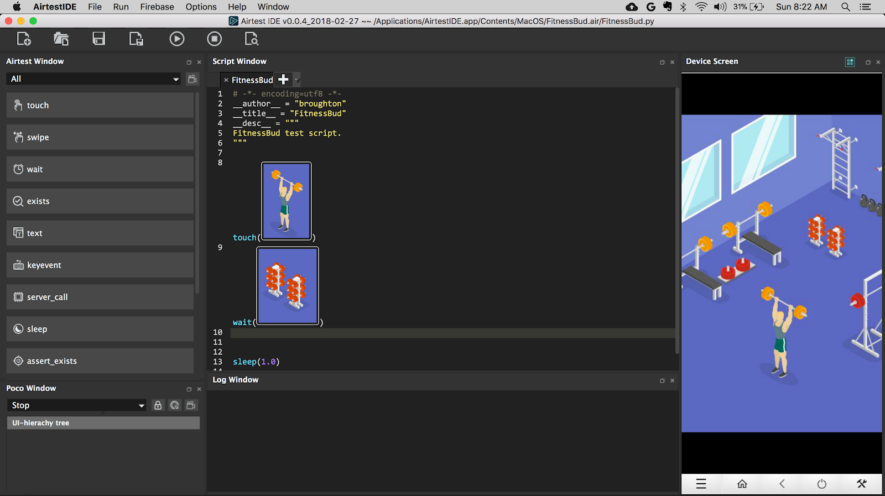Choose the text command
885x496 pixels.
point(100,233)
